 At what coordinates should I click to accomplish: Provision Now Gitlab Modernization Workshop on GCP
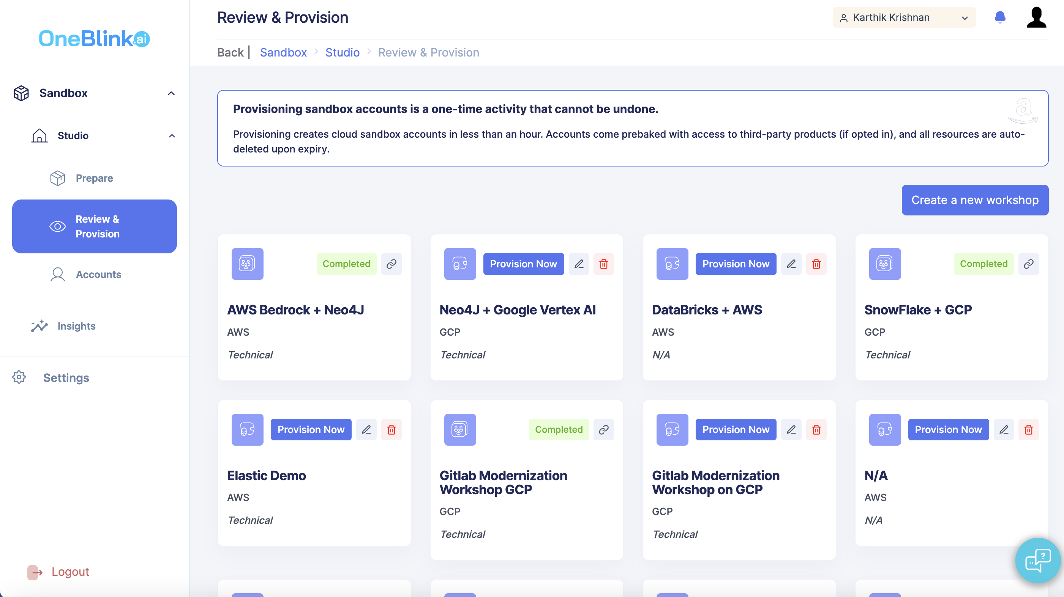pyautogui.click(x=736, y=429)
